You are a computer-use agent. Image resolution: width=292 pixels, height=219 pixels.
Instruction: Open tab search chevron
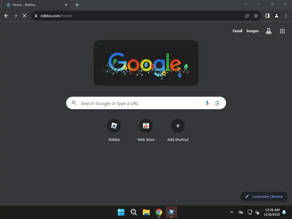246,4
